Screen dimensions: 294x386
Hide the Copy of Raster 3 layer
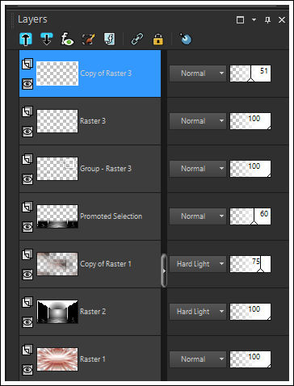coord(27,84)
